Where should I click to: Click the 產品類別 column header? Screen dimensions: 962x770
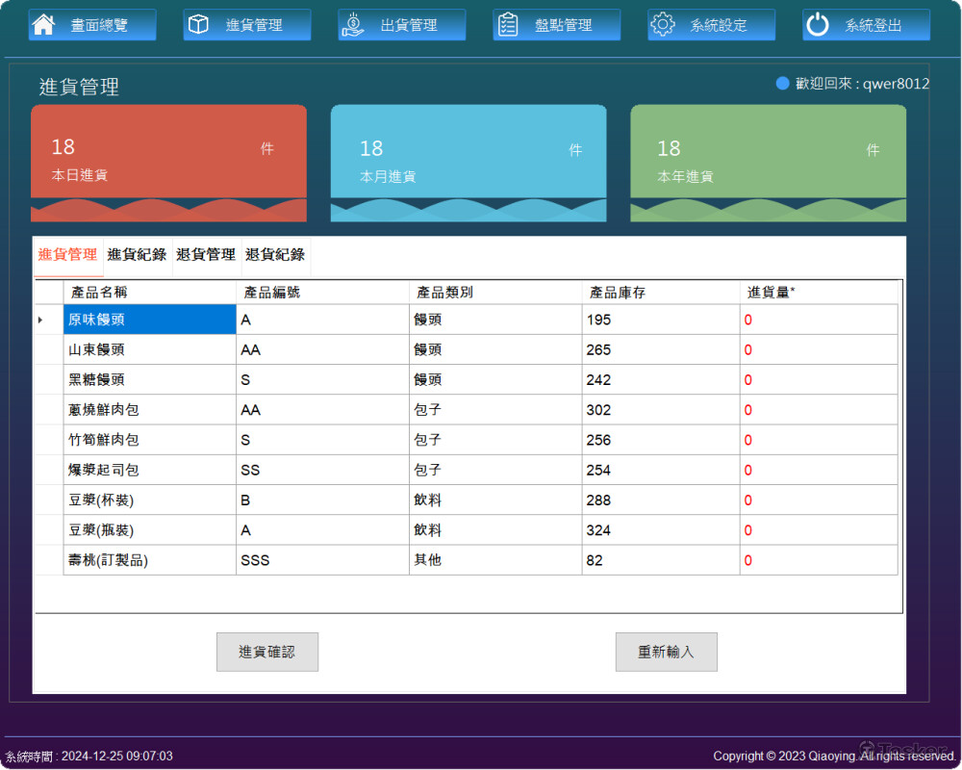coord(494,293)
